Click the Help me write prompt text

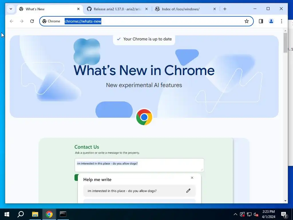coord(122,191)
